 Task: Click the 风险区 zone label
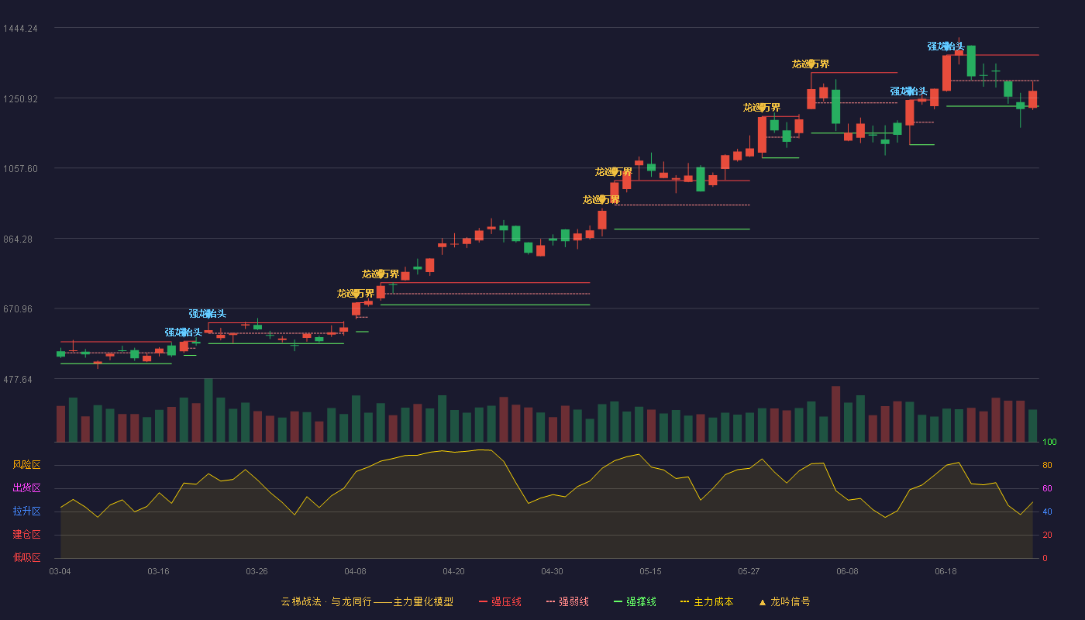(26, 465)
